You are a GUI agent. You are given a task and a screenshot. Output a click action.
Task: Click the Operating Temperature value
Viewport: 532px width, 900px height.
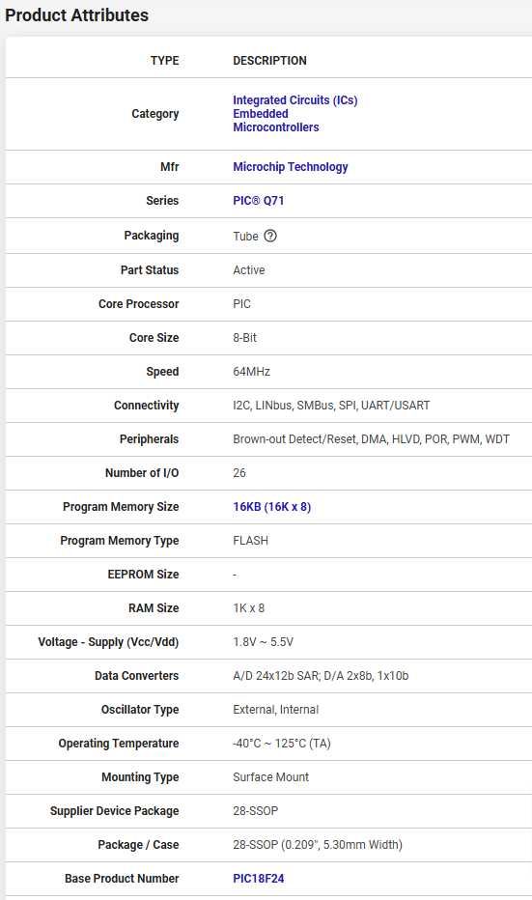coord(282,744)
